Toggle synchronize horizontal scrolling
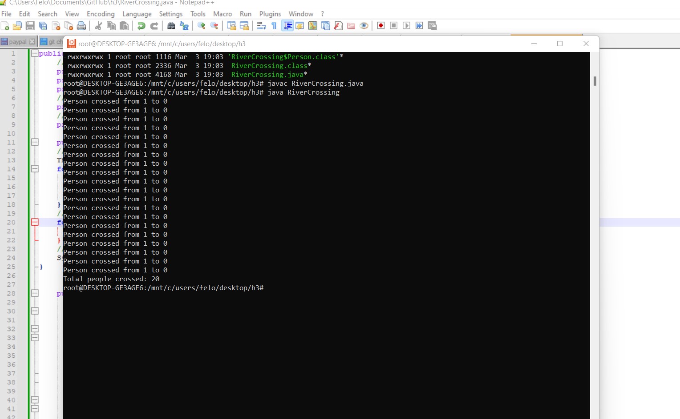The width and height of the screenshot is (680, 419). coord(244,26)
